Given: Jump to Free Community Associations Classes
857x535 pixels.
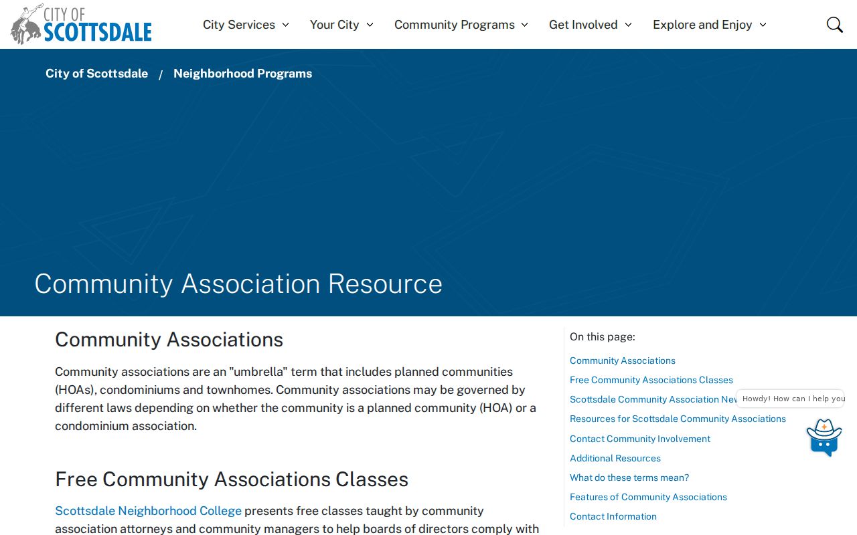Looking at the screenshot, I should (651, 380).
